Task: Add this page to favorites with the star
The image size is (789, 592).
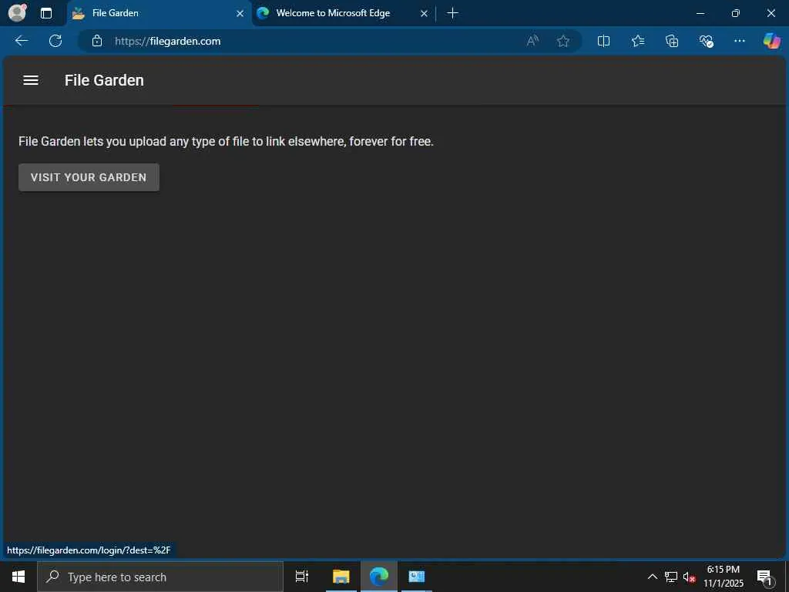Action: (x=563, y=41)
